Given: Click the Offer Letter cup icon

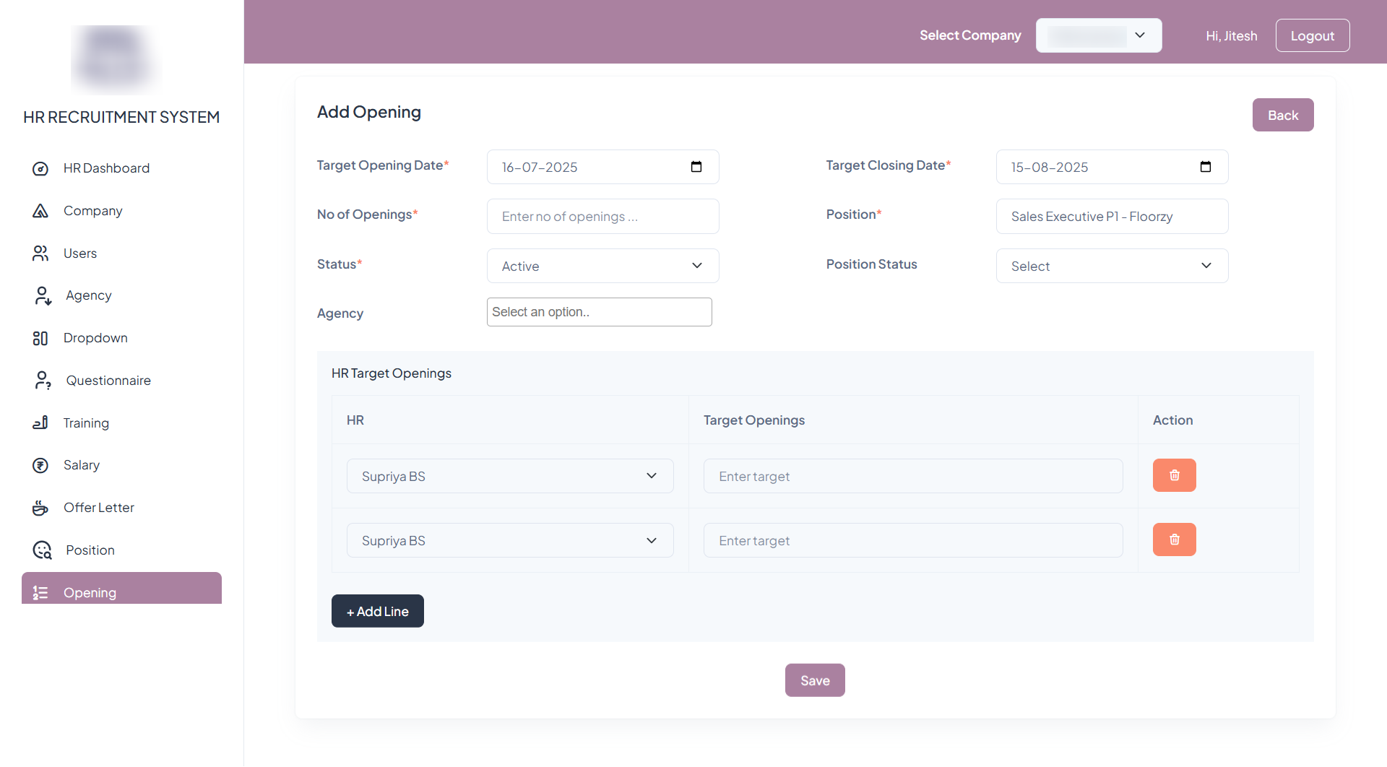Looking at the screenshot, I should coord(40,508).
